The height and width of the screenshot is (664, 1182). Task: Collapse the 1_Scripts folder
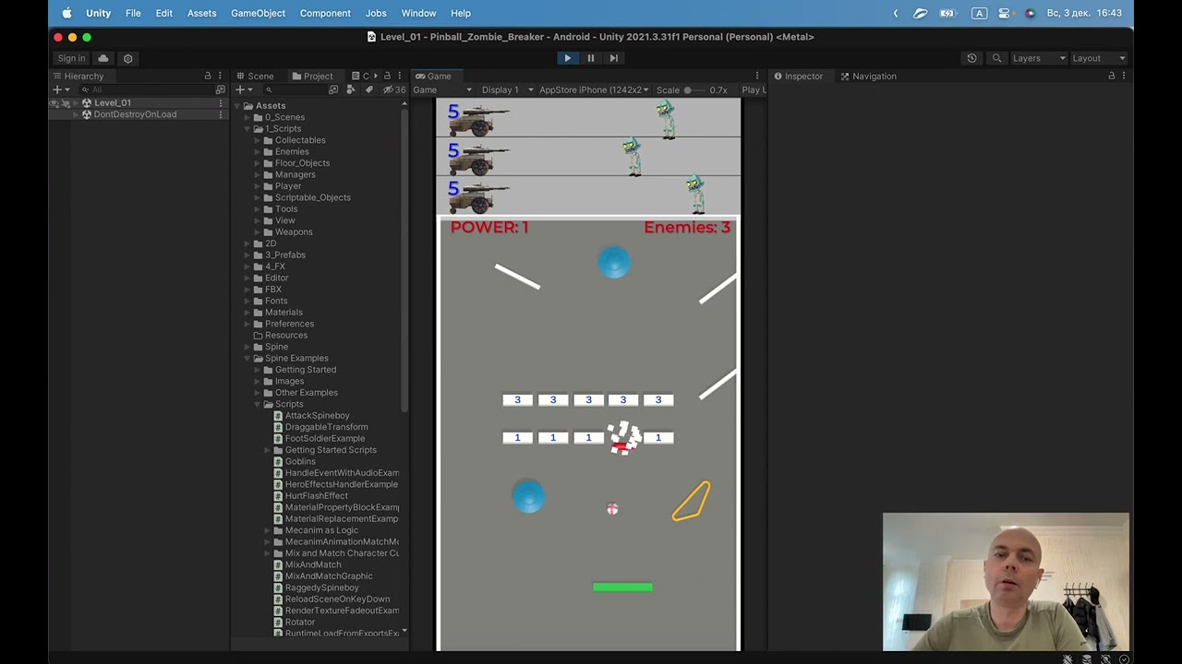point(247,129)
